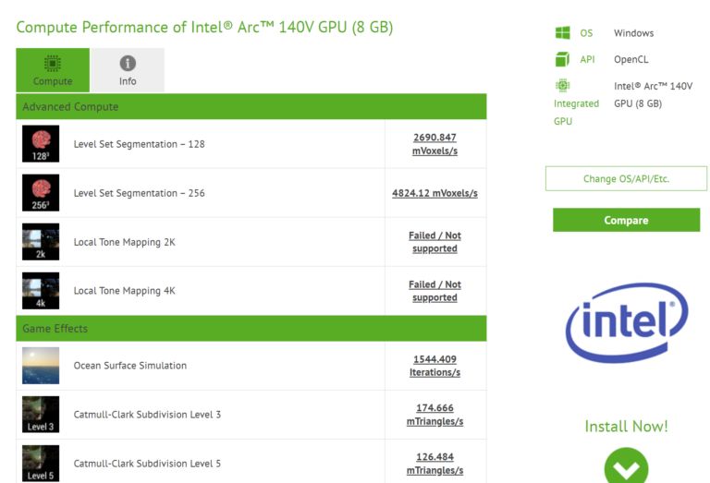
Task: Click the OpenCL API icon
Action: pos(562,59)
